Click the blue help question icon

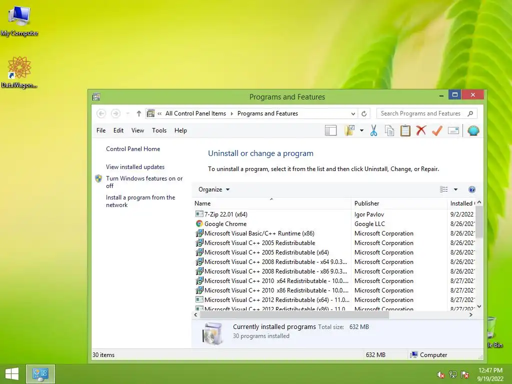[472, 189]
